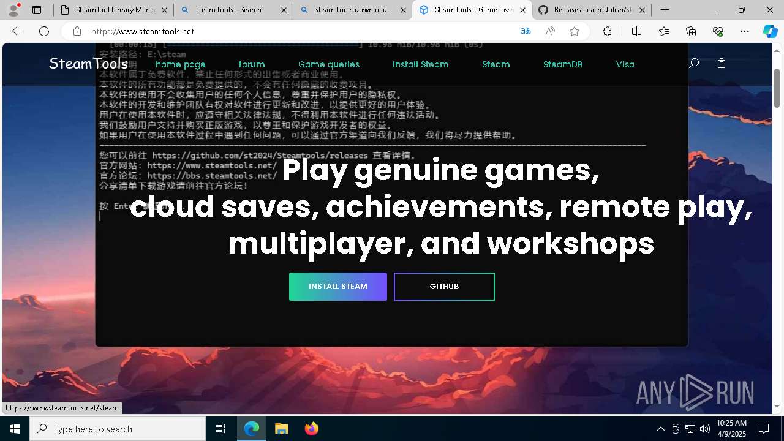Reload the page with the refresh icon
Screen dimensions: 784x441
click(44, 31)
